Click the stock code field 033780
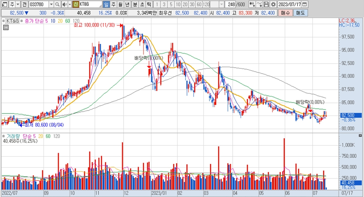Image resolution: width=364 pixels, height=197 pixels. click(39, 4)
